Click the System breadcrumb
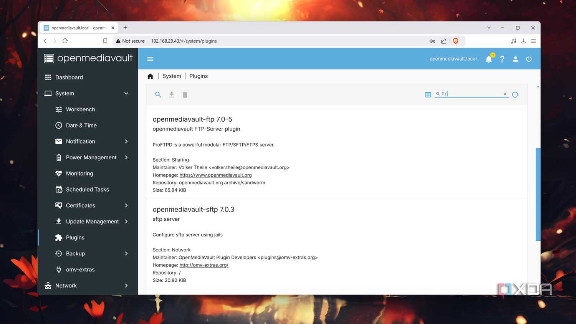576x324 pixels. [172, 76]
